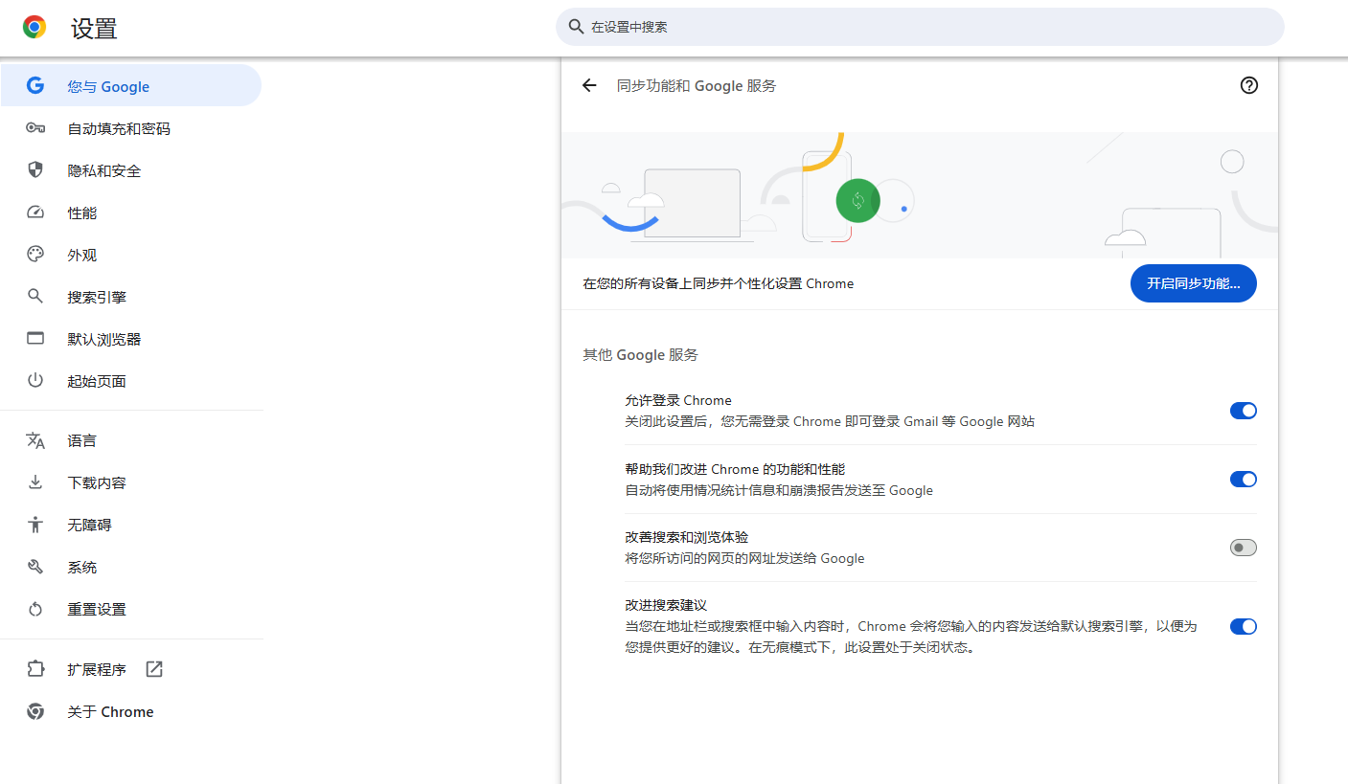Image resolution: width=1348 pixels, height=784 pixels.
Task: Click the Chrome logo beside 设置
Action: click(34, 28)
